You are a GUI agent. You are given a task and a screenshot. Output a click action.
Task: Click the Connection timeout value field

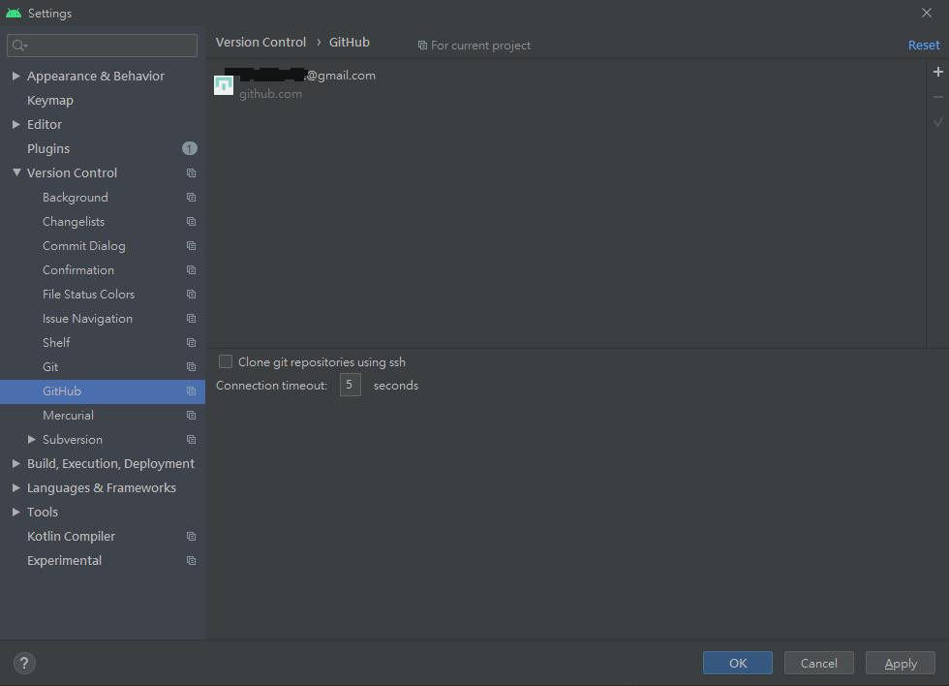tap(350, 385)
